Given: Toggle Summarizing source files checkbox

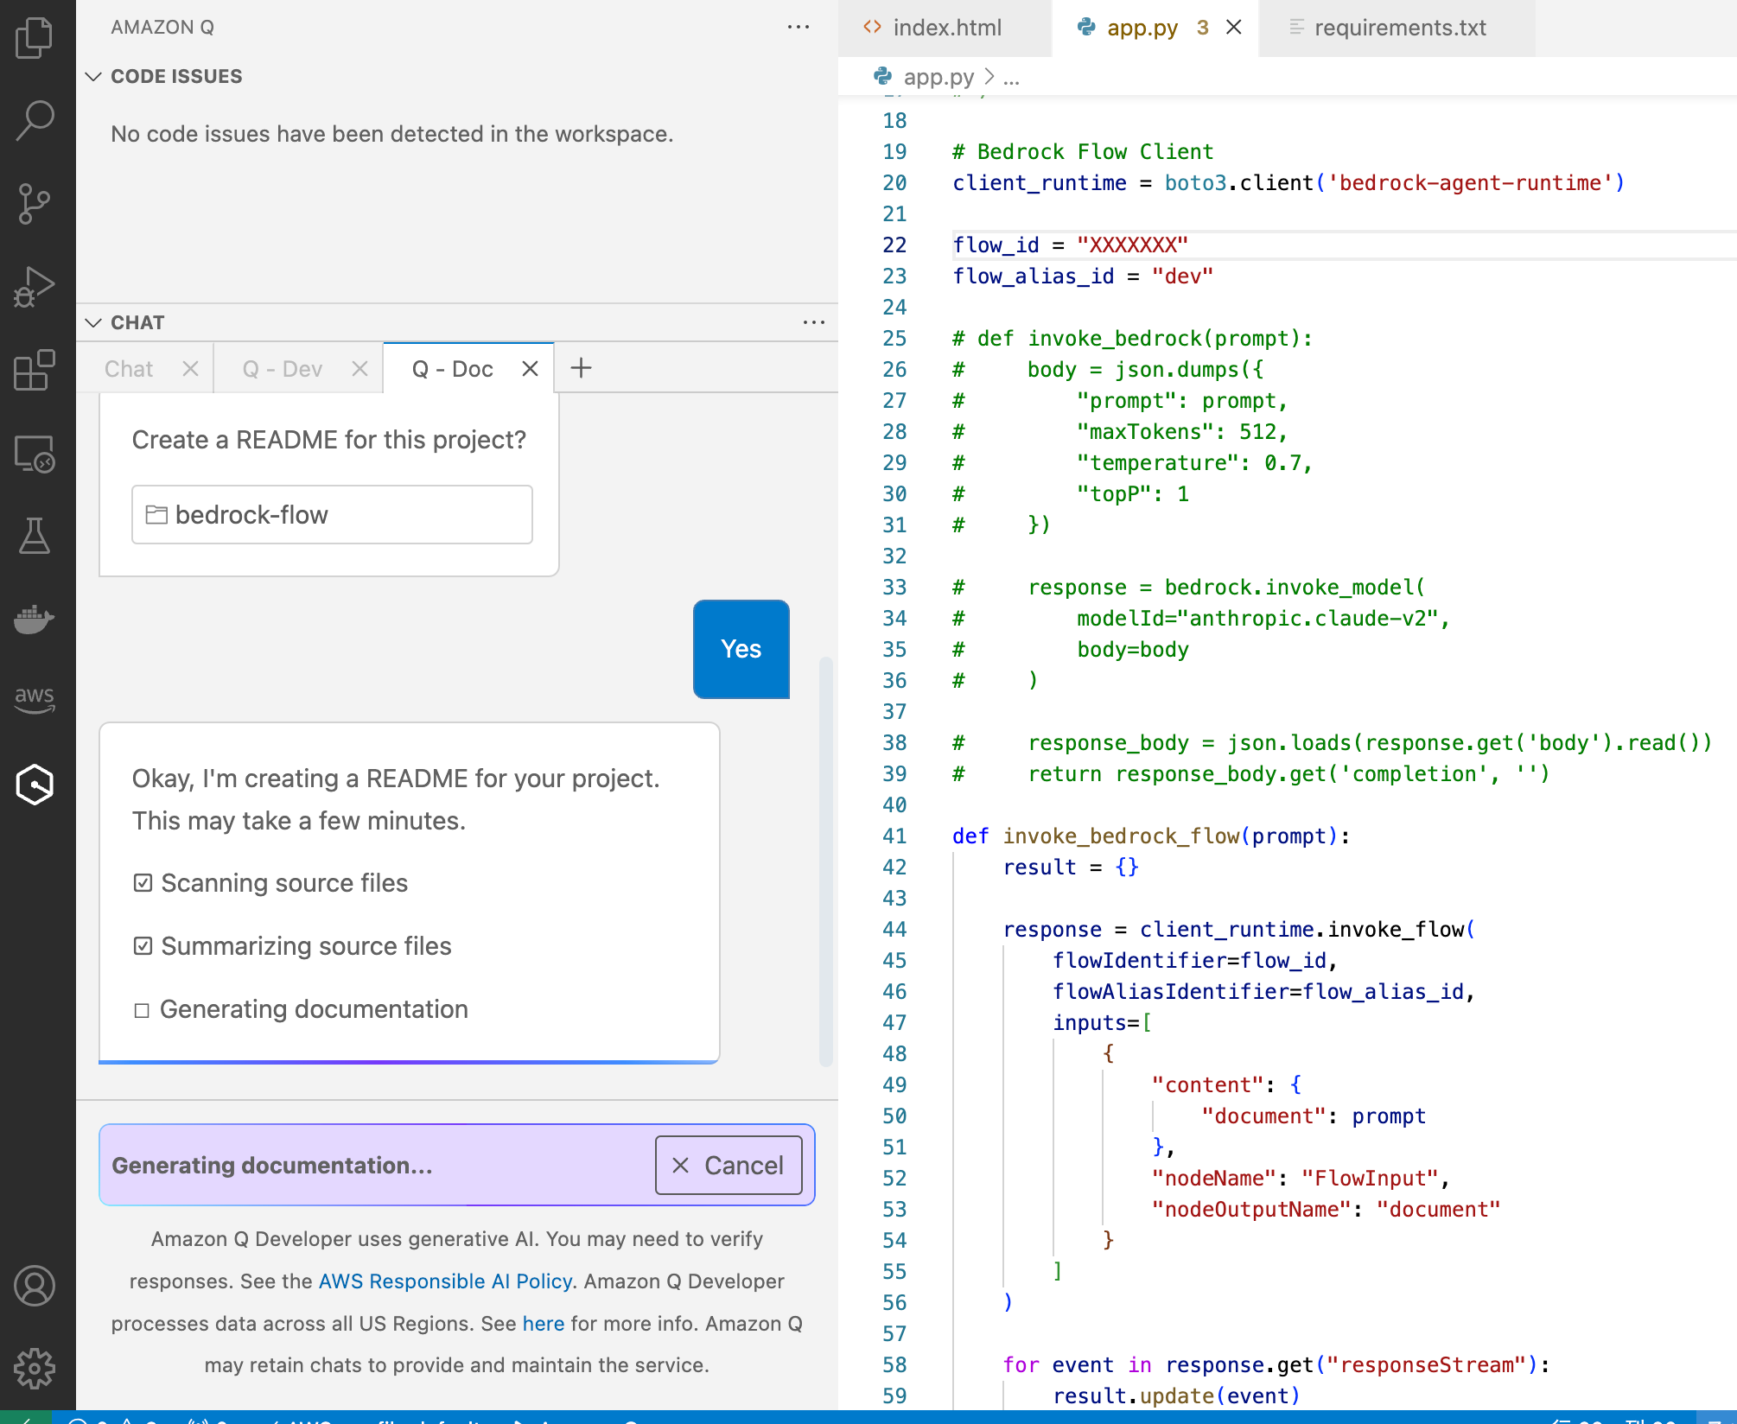Looking at the screenshot, I should tap(143, 946).
